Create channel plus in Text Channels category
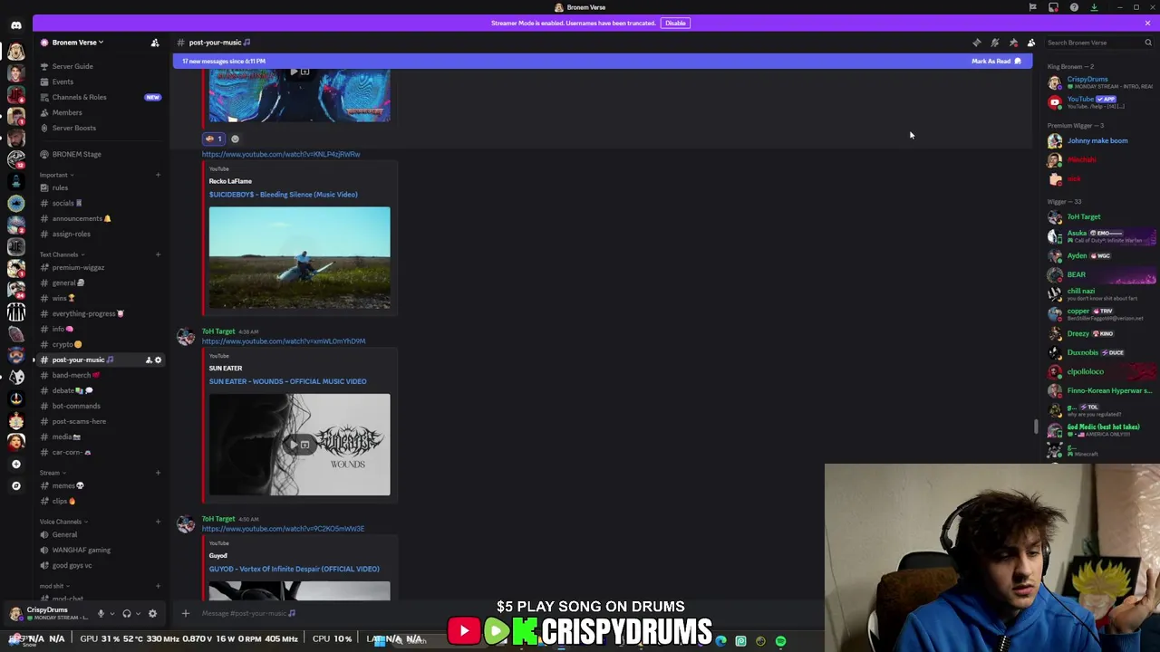1160x652 pixels. coord(158,254)
